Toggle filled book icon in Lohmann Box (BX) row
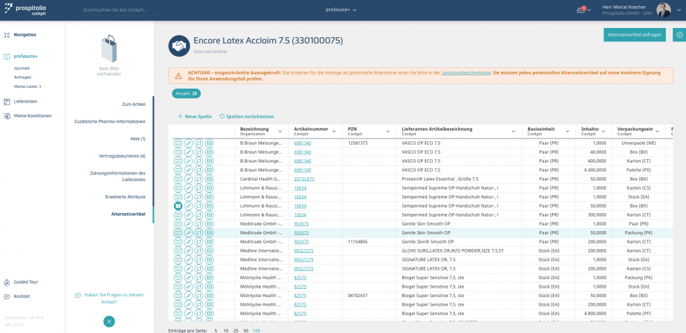686x333 pixels. [x=178, y=206]
